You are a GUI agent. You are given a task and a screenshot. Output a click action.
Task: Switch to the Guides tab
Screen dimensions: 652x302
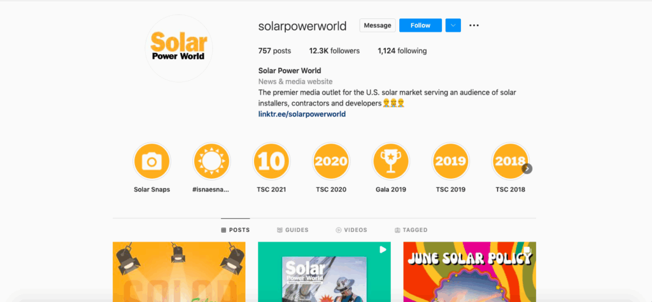pyautogui.click(x=293, y=230)
